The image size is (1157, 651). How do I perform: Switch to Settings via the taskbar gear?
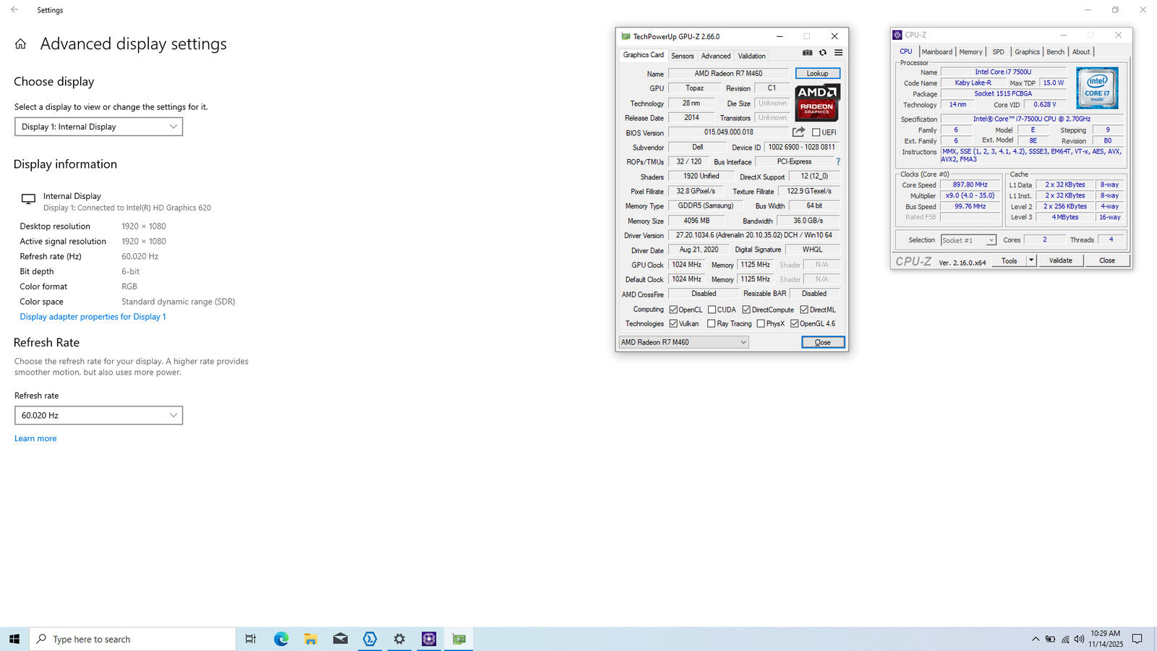(399, 639)
